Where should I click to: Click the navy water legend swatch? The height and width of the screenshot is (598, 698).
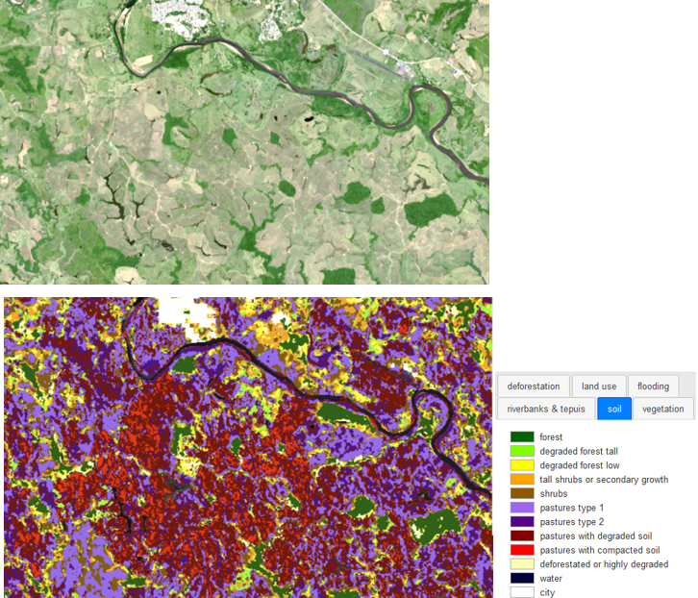tap(522, 578)
